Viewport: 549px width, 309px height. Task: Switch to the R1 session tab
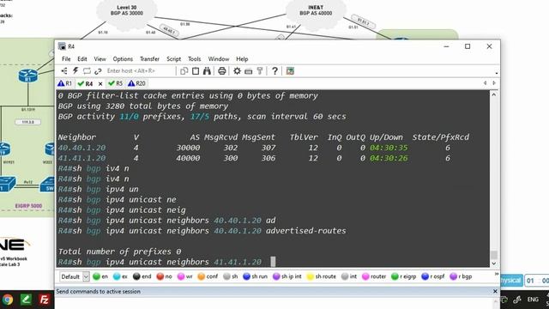click(65, 83)
